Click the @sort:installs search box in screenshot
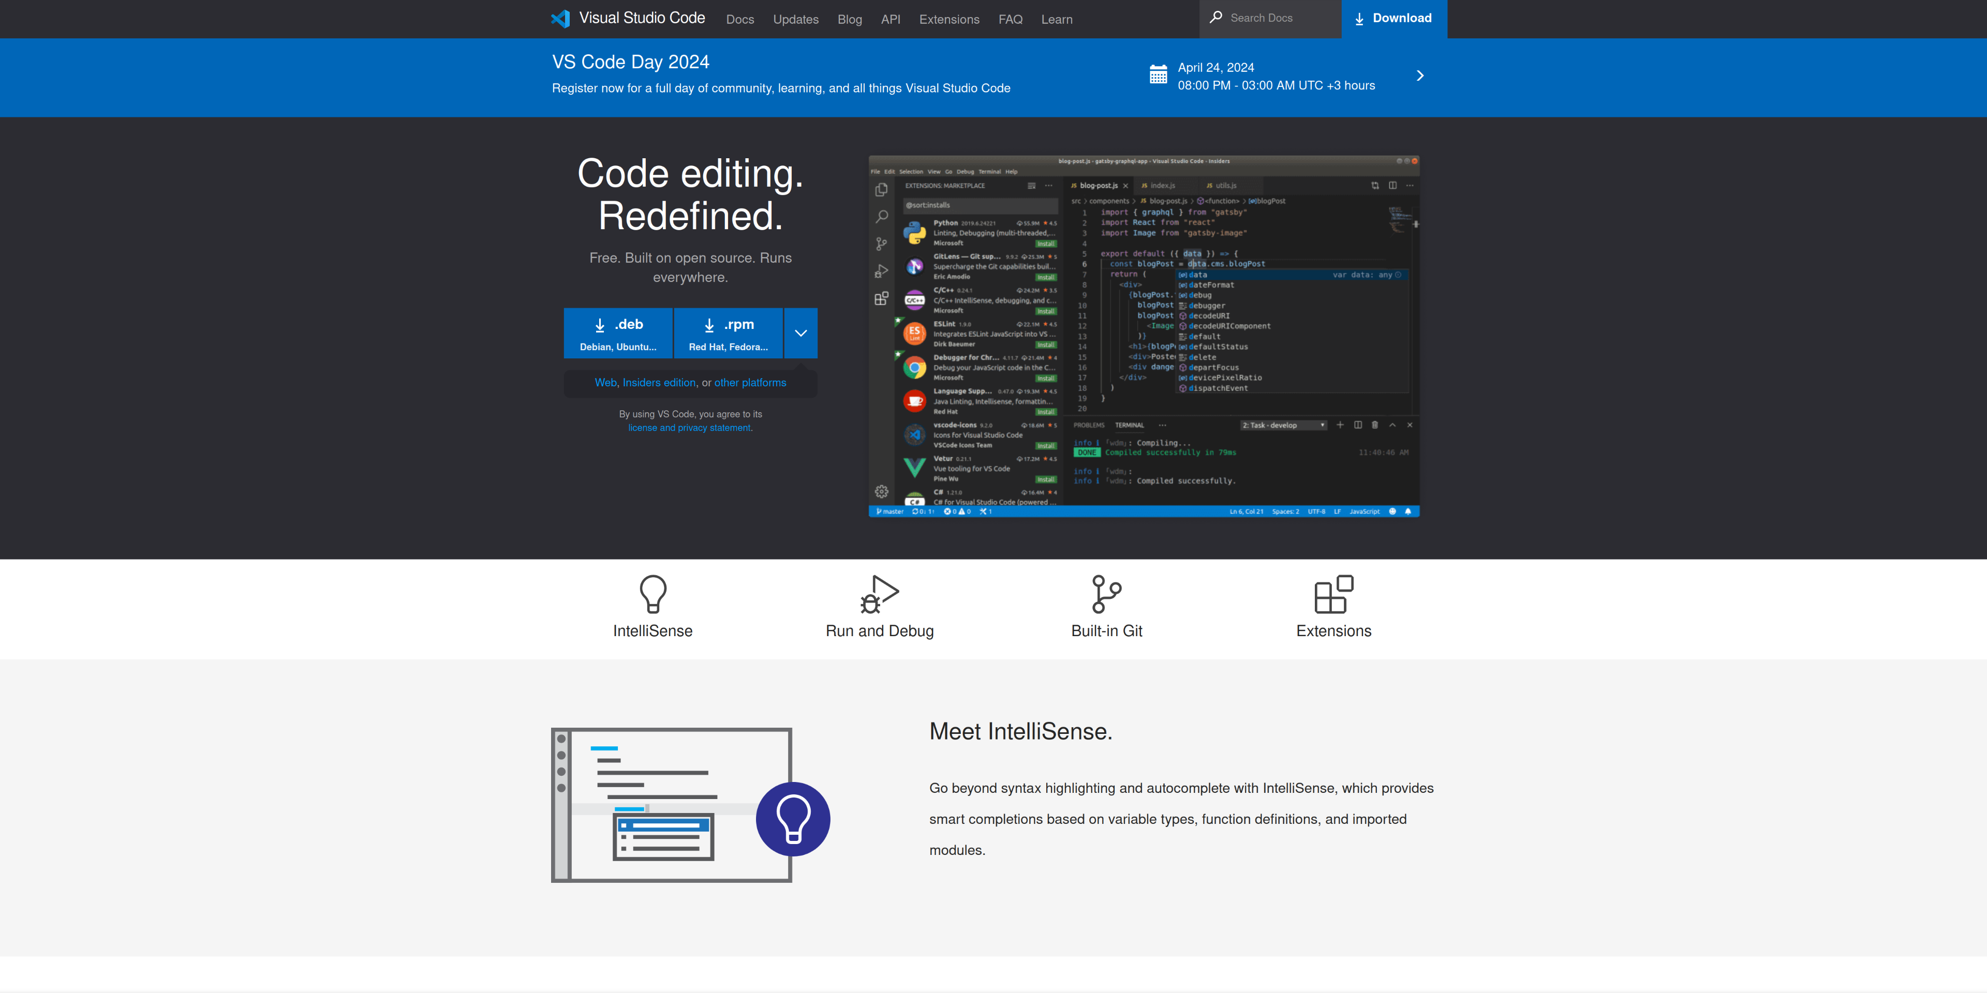This screenshot has height=993, width=1987. coord(981,205)
